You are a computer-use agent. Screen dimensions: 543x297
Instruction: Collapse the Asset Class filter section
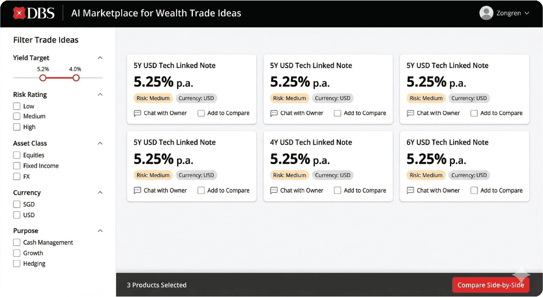pyautogui.click(x=100, y=143)
